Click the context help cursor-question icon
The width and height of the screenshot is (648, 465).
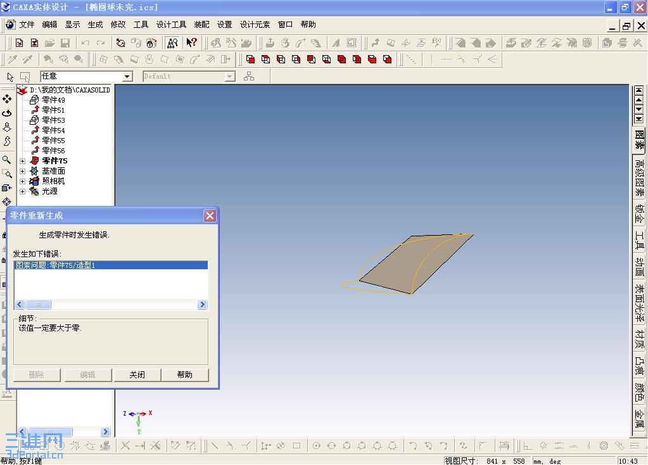(191, 42)
